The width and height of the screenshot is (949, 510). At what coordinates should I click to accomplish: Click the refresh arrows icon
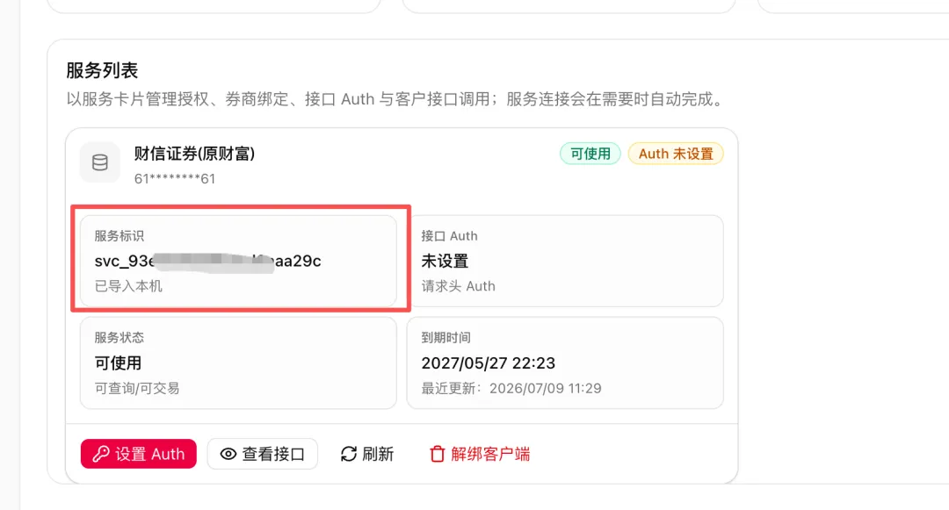[349, 454]
